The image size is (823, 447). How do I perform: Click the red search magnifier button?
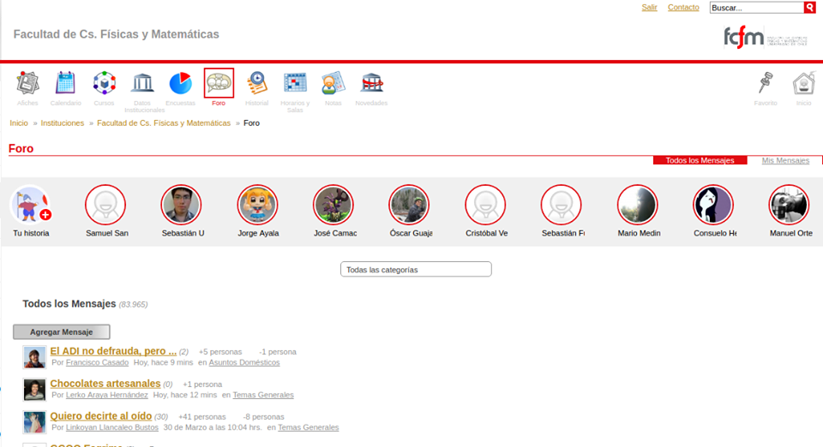pos(809,8)
